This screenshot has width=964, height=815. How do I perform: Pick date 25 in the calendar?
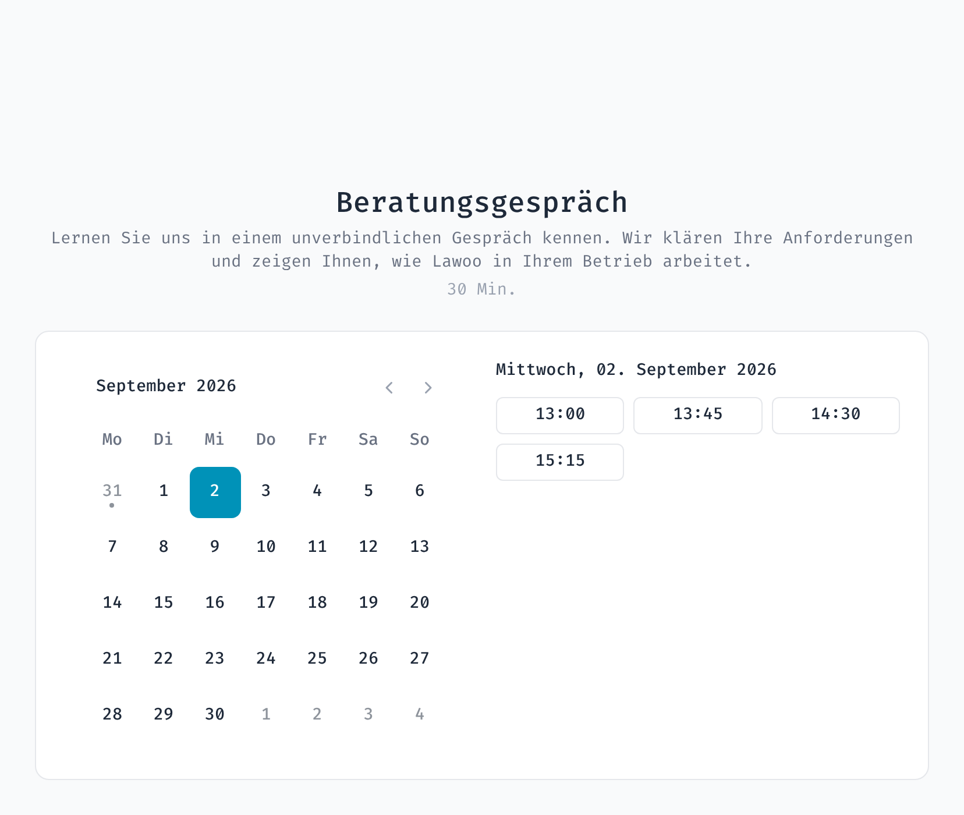317,660
